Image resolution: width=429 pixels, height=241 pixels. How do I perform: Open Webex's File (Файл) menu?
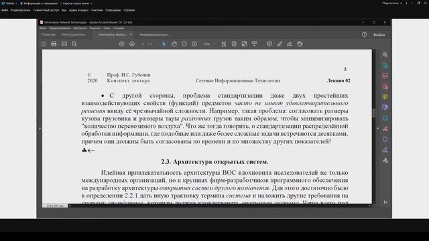tap(5, 10)
